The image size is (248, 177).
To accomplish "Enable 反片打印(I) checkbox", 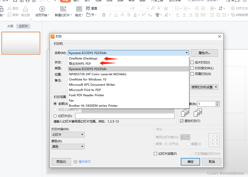I will pyautogui.click(x=192, y=62).
